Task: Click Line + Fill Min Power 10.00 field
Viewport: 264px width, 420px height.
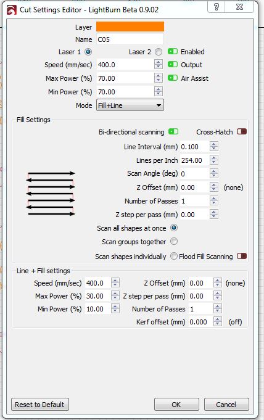Action: pos(97,309)
